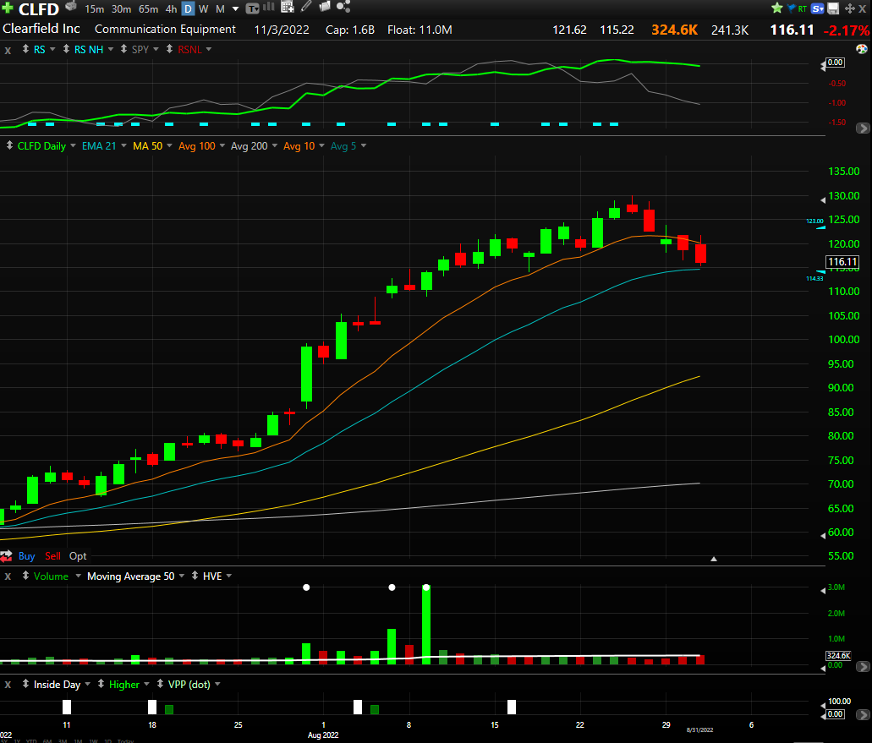Switch to the 4h timeframe
The width and height of the screenshot is (872, 743).
(172, 9)
